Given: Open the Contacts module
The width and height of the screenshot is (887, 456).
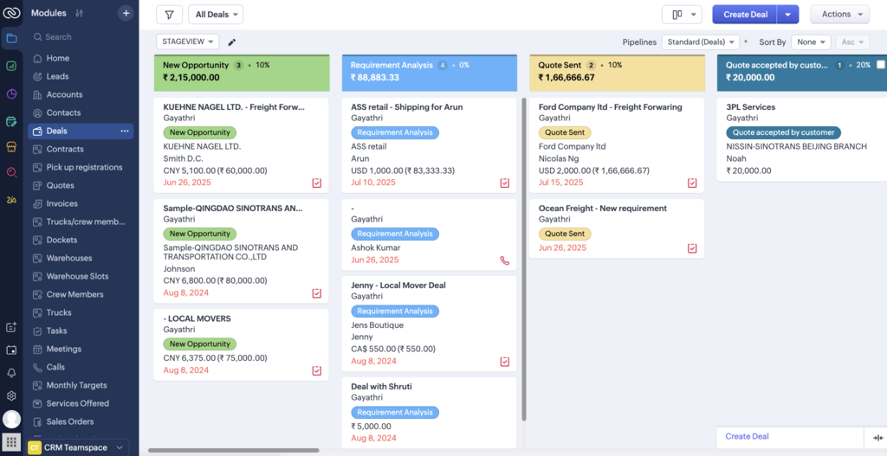Looking at the screenshot, I should 63,112.
